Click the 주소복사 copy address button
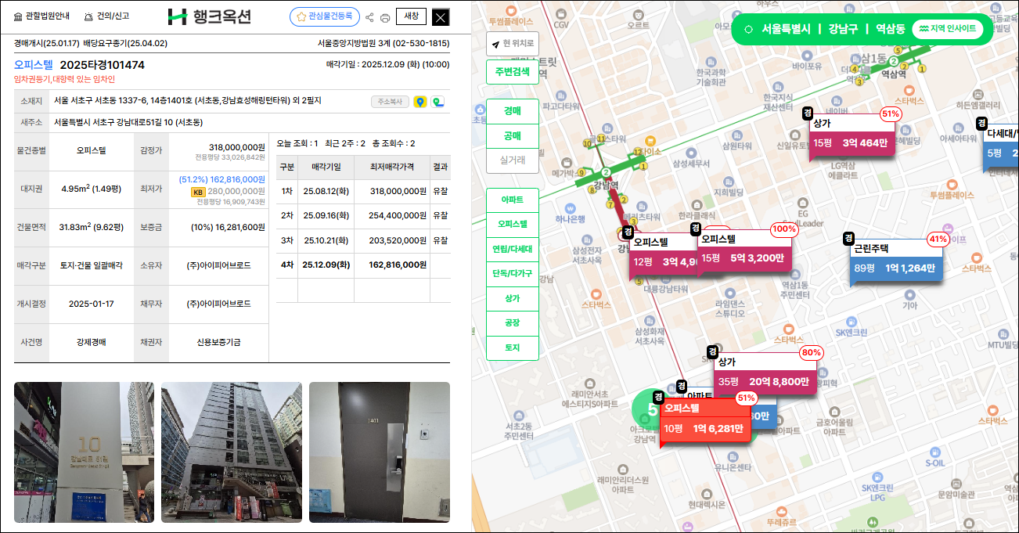Image resolution: width=1019 pixels, height=533 pixels. tap(390, 102)
